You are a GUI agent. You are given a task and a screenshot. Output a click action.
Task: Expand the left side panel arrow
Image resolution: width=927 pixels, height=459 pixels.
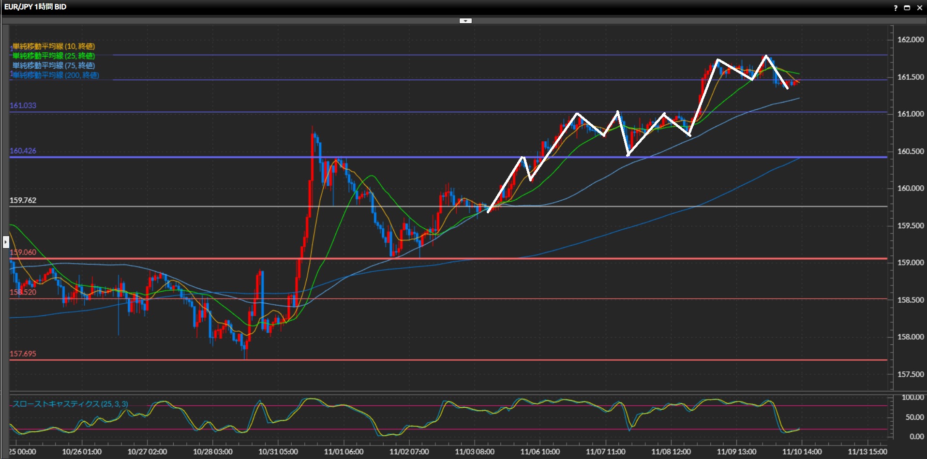point(6,242)
